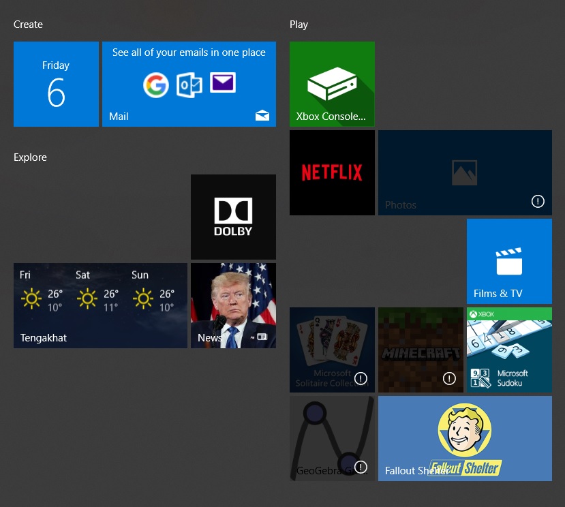
Task: Open Microsoft Solitaire Collection tile
Action: 332,350
